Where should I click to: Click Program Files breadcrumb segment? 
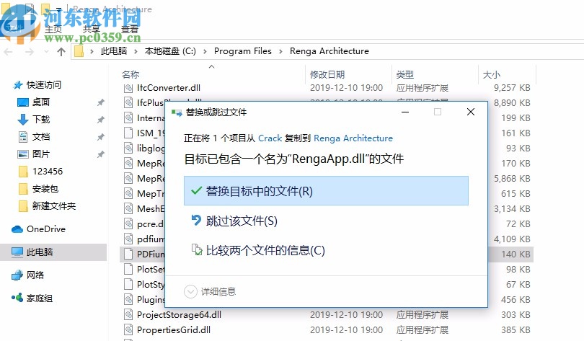pyautogui.click(x=243, y=51)
